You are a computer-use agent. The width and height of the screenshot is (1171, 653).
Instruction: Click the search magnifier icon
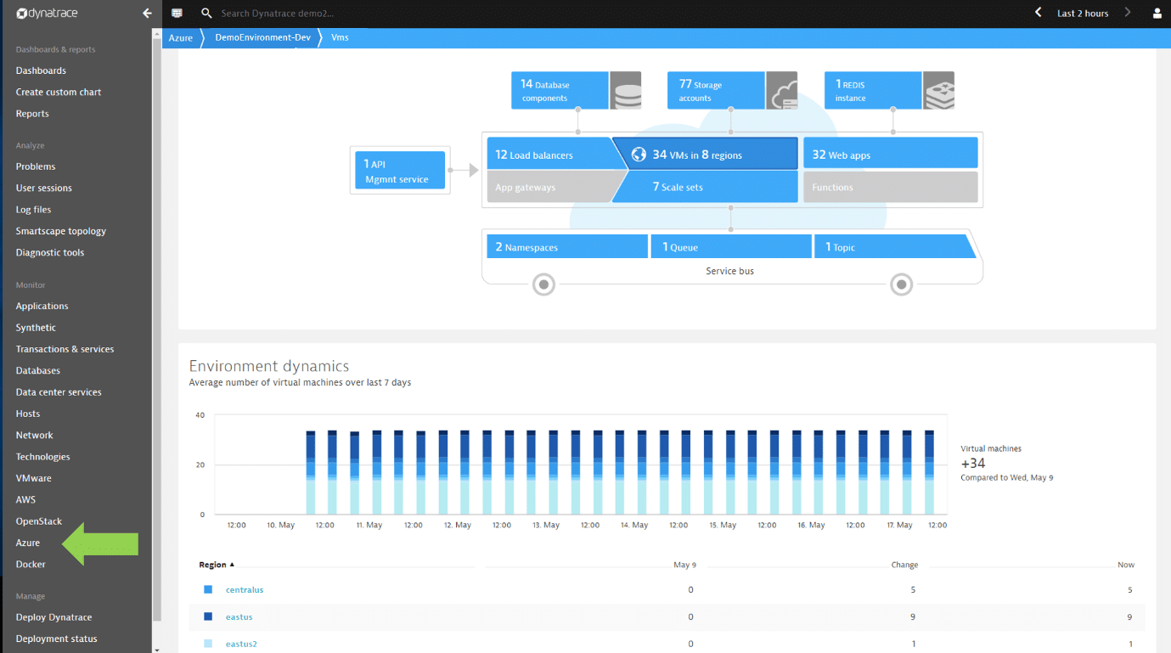point(206,13)
